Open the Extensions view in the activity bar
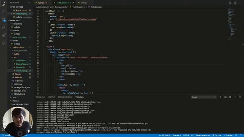Viewport: 244px width, 137px height. (3, 35)
